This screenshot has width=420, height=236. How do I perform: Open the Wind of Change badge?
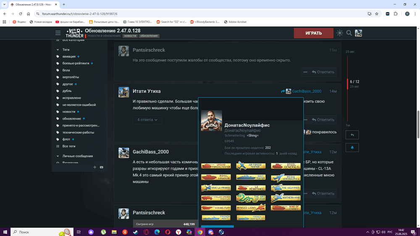point(286,207)
